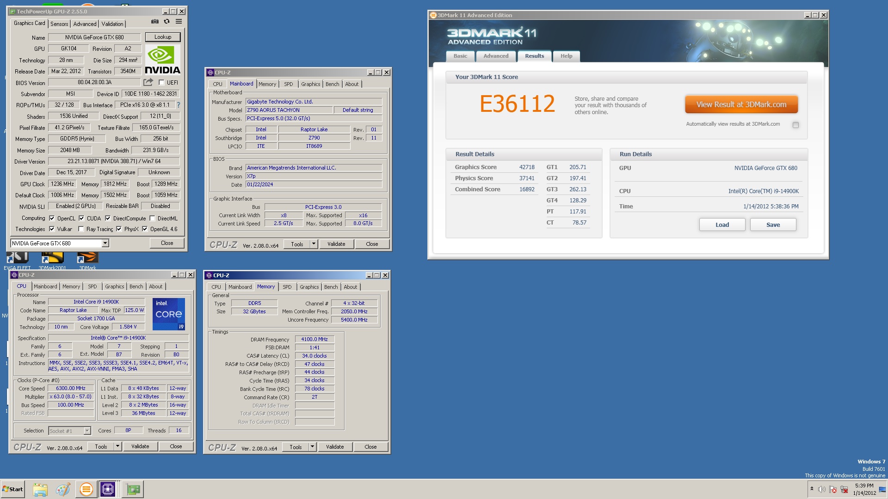The height and width of the screenshot is (499, 888).
Task: Click the 3DMark Save button
Action: click(x=773, y=225)
